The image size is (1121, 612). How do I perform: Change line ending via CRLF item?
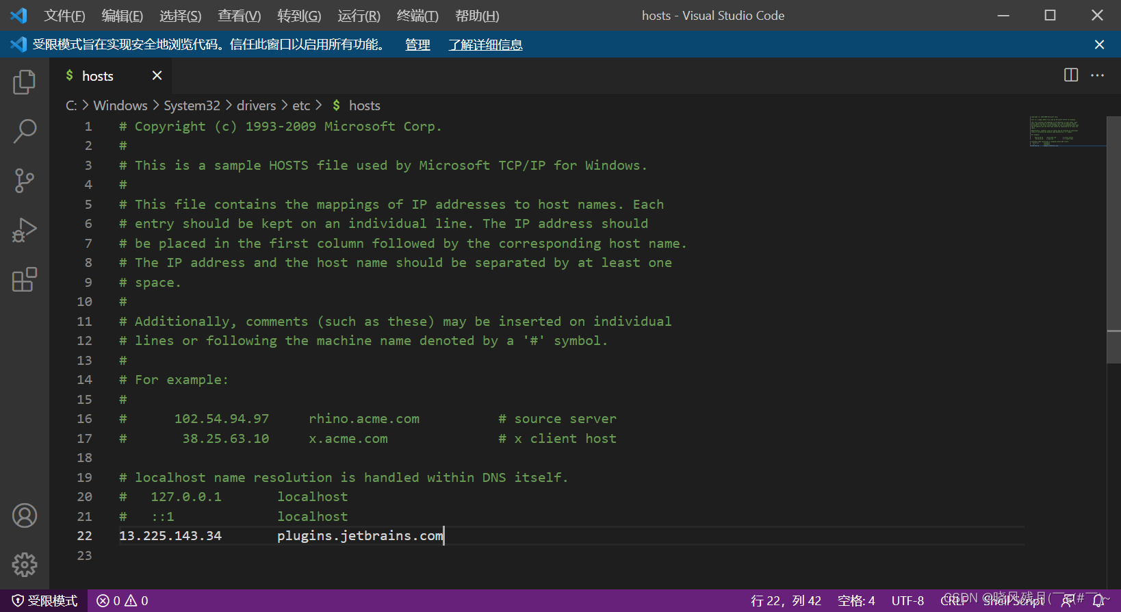[x=953, y=601]
